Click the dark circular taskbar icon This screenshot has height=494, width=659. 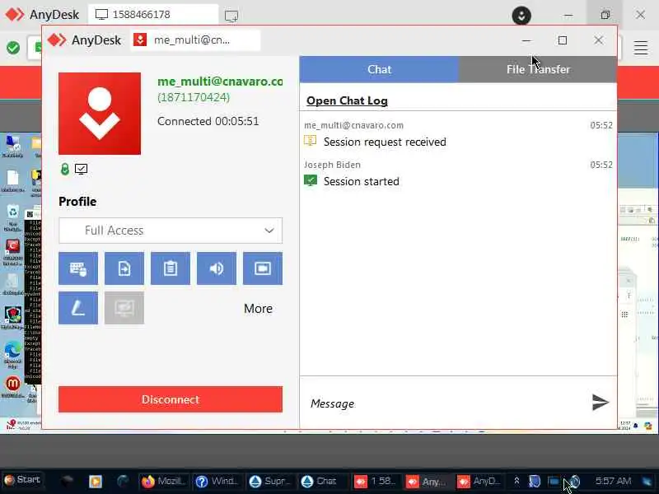pos(123,481)
